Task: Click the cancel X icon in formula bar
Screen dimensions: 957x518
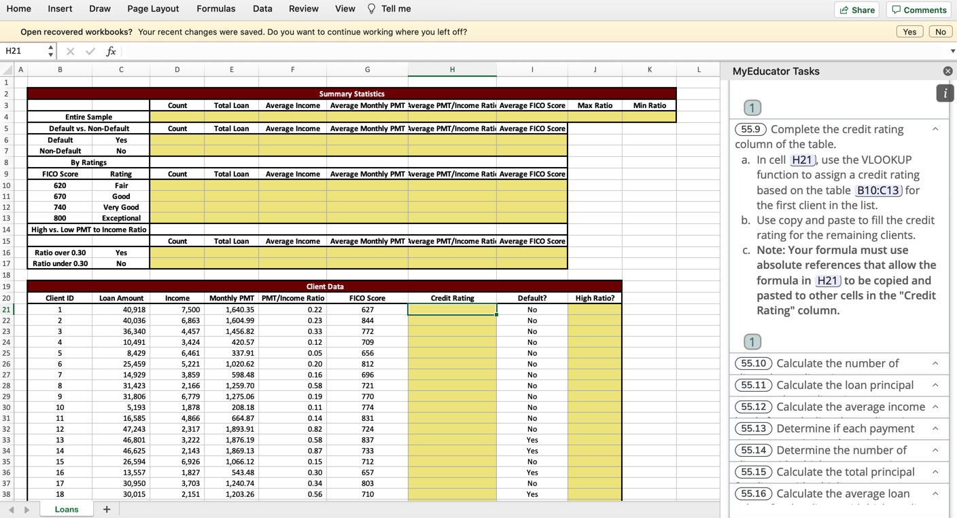Action: [71, 51]
